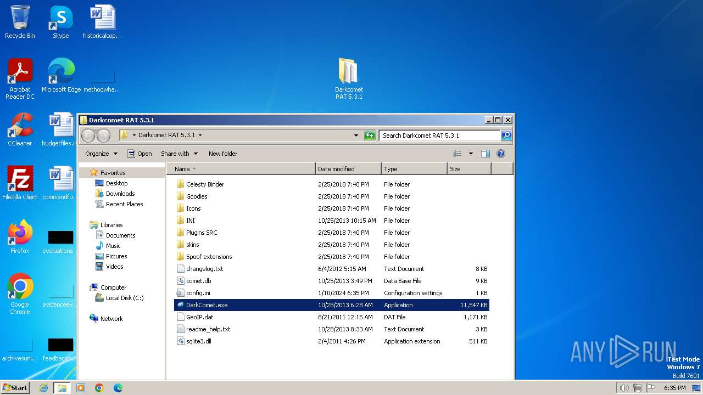Launch Skype from the desktop
Image resolution: width=703 pixels, height=395 pixels.
point(61,22)
